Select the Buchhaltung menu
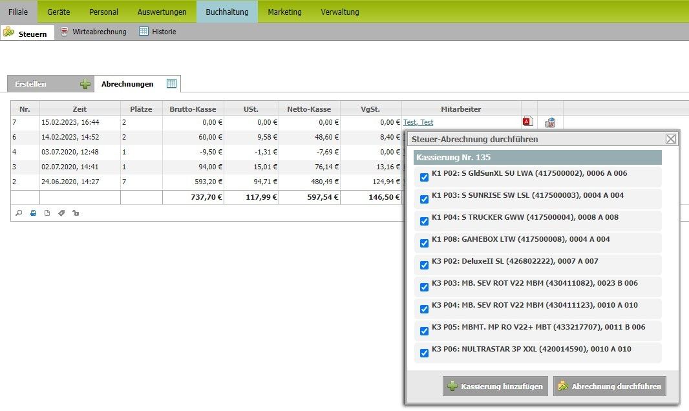 click(227, 12)
